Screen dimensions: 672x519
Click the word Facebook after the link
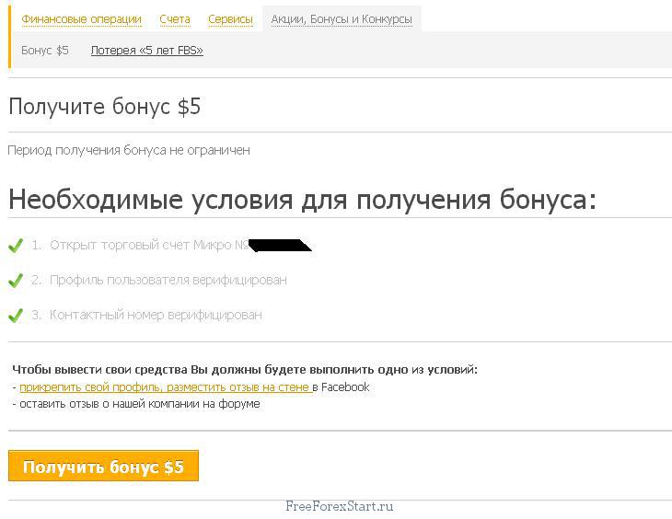pyautogui.click(x=345, y=387)
